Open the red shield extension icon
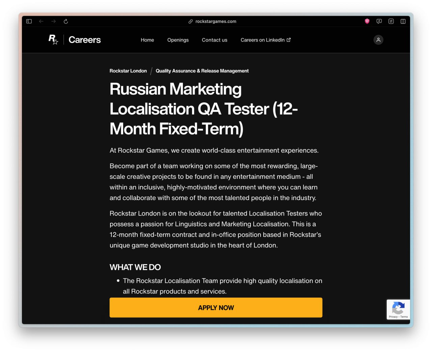Viewport: 432px width, 352px height. 367,21
